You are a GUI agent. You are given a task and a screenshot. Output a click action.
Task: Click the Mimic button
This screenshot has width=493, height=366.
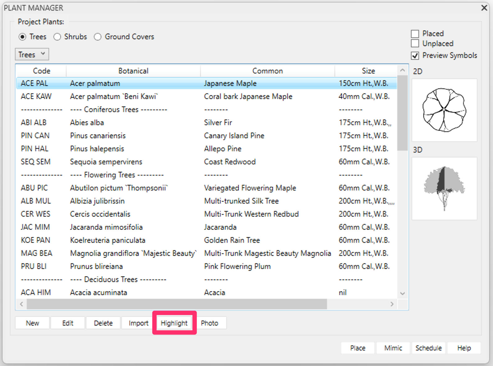(x=393, y=348)
